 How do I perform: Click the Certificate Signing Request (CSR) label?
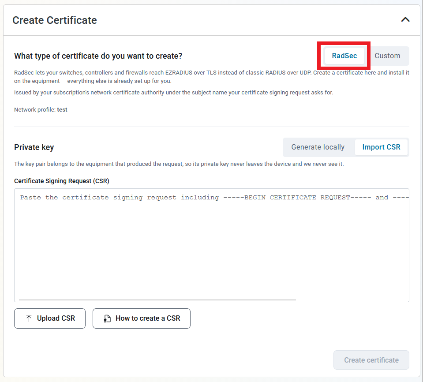coord(61,181)
